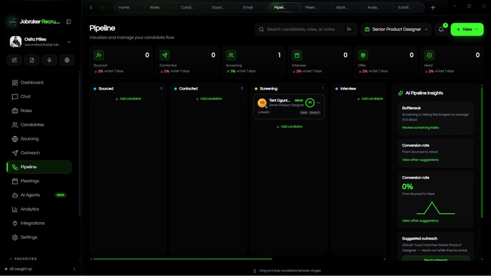Open Teni Ogunl candidate card
Viewport: 491px width, 276px height.
(x=289, y=107)
